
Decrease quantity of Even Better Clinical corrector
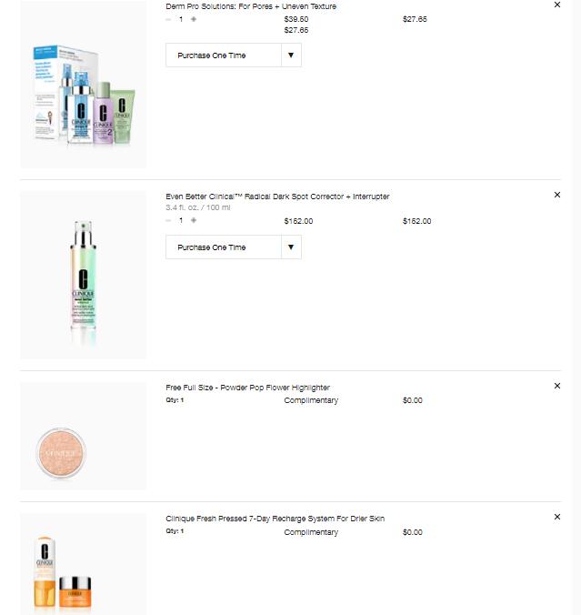[x=168, y=220]
